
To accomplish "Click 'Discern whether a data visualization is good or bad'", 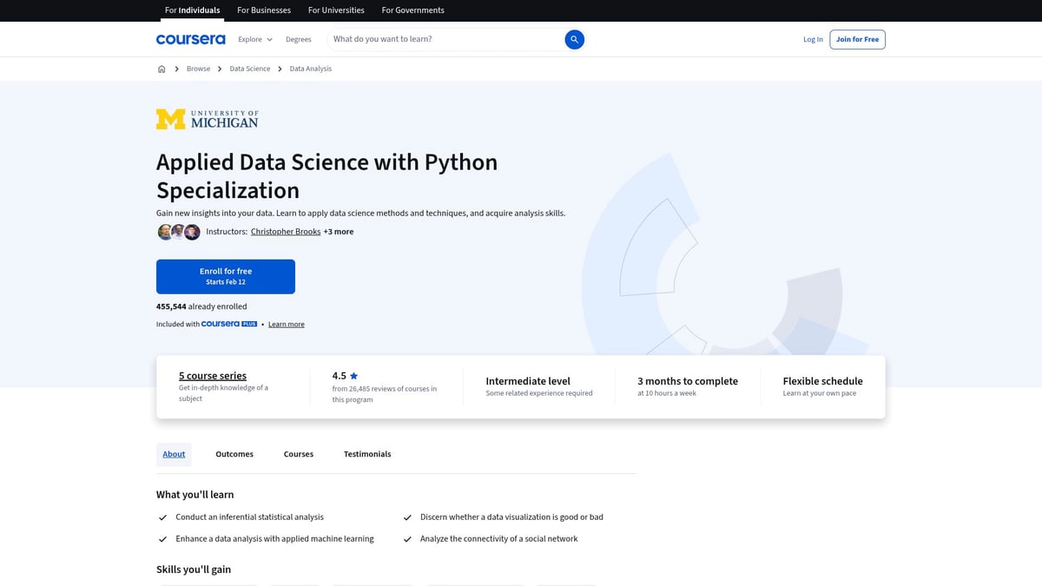I will click(511, 517).
